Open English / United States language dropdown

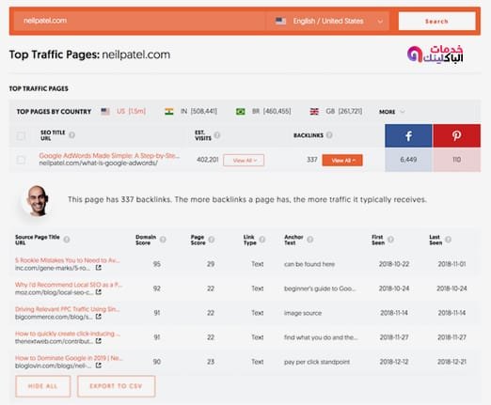point(328,21)
